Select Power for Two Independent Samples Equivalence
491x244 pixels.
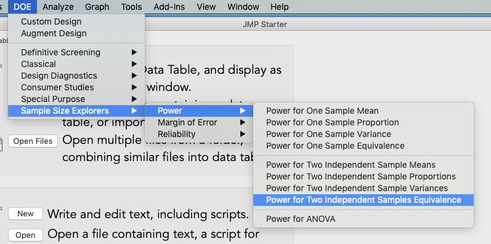[x=363, y=200]
